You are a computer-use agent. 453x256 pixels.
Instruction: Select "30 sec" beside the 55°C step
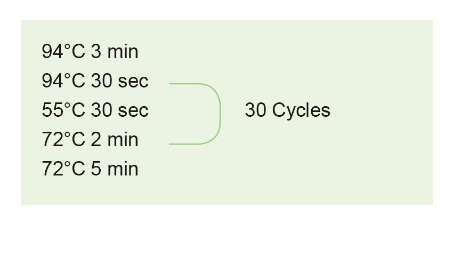tap(119, 110)
